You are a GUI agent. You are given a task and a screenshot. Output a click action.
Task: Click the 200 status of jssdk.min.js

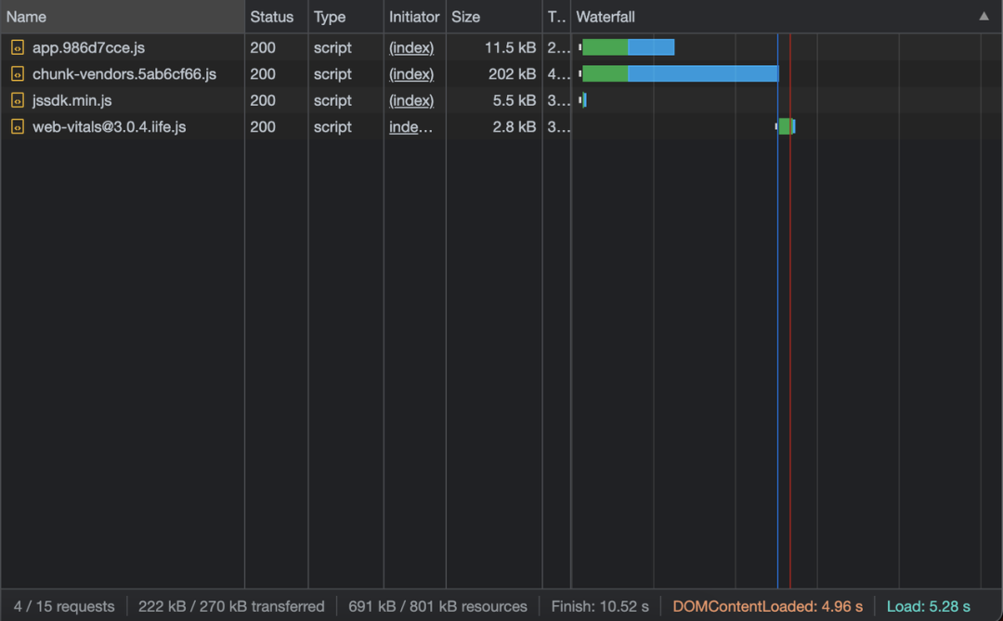[x=263, y=100]
